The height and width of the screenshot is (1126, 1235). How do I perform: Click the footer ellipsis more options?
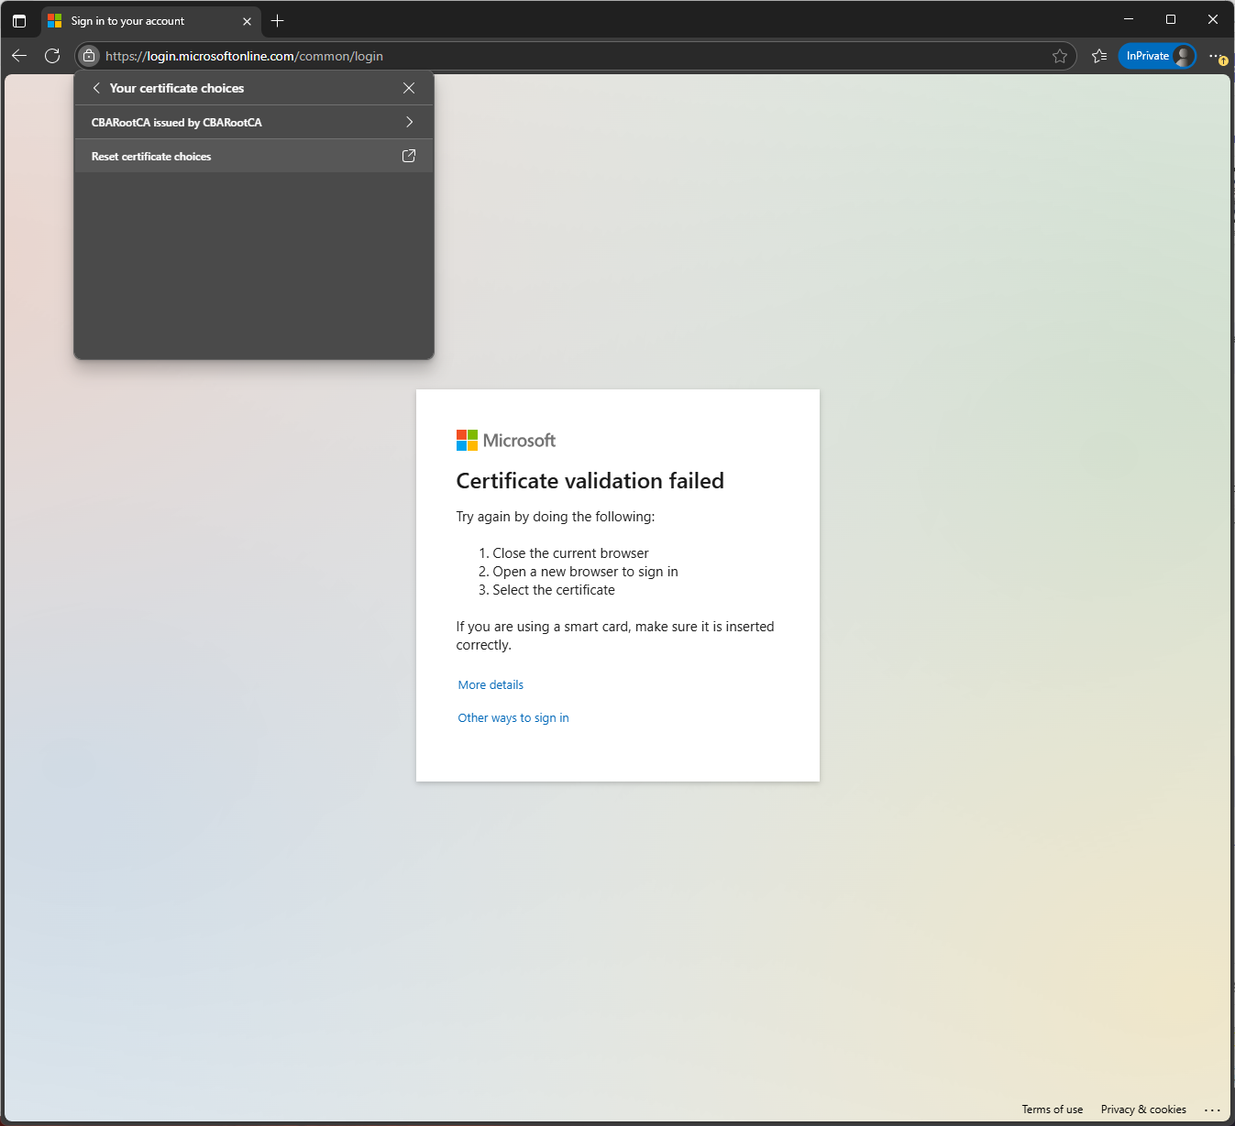(x=1212, y=1110)
